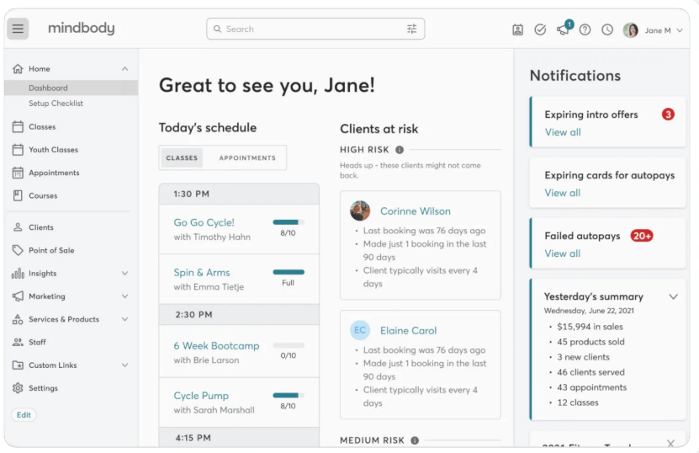Open Setup Checklist in sidebar

pos(56,104)
